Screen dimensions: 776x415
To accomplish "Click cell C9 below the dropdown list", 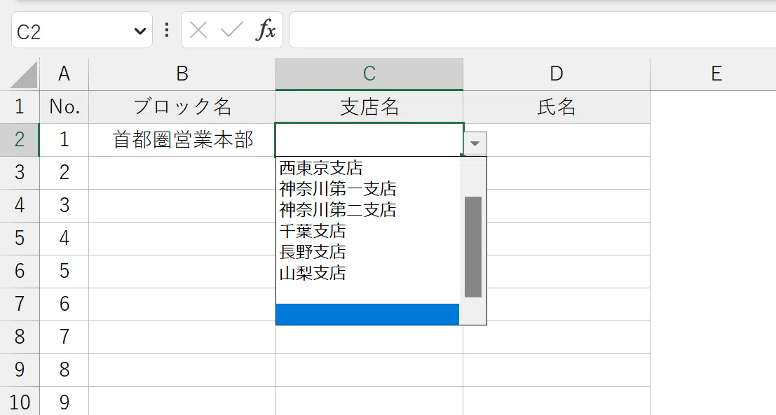I will [x=369, y=370].
